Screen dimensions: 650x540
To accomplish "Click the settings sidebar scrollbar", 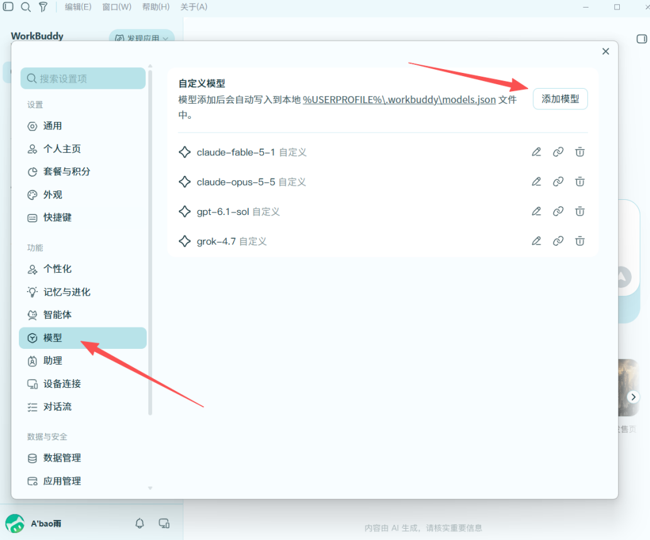I will click(150, 241).
